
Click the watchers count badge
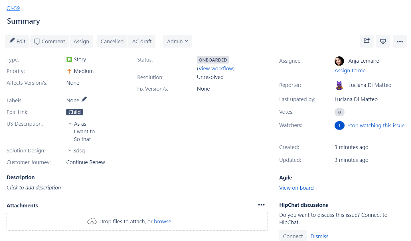339,126
